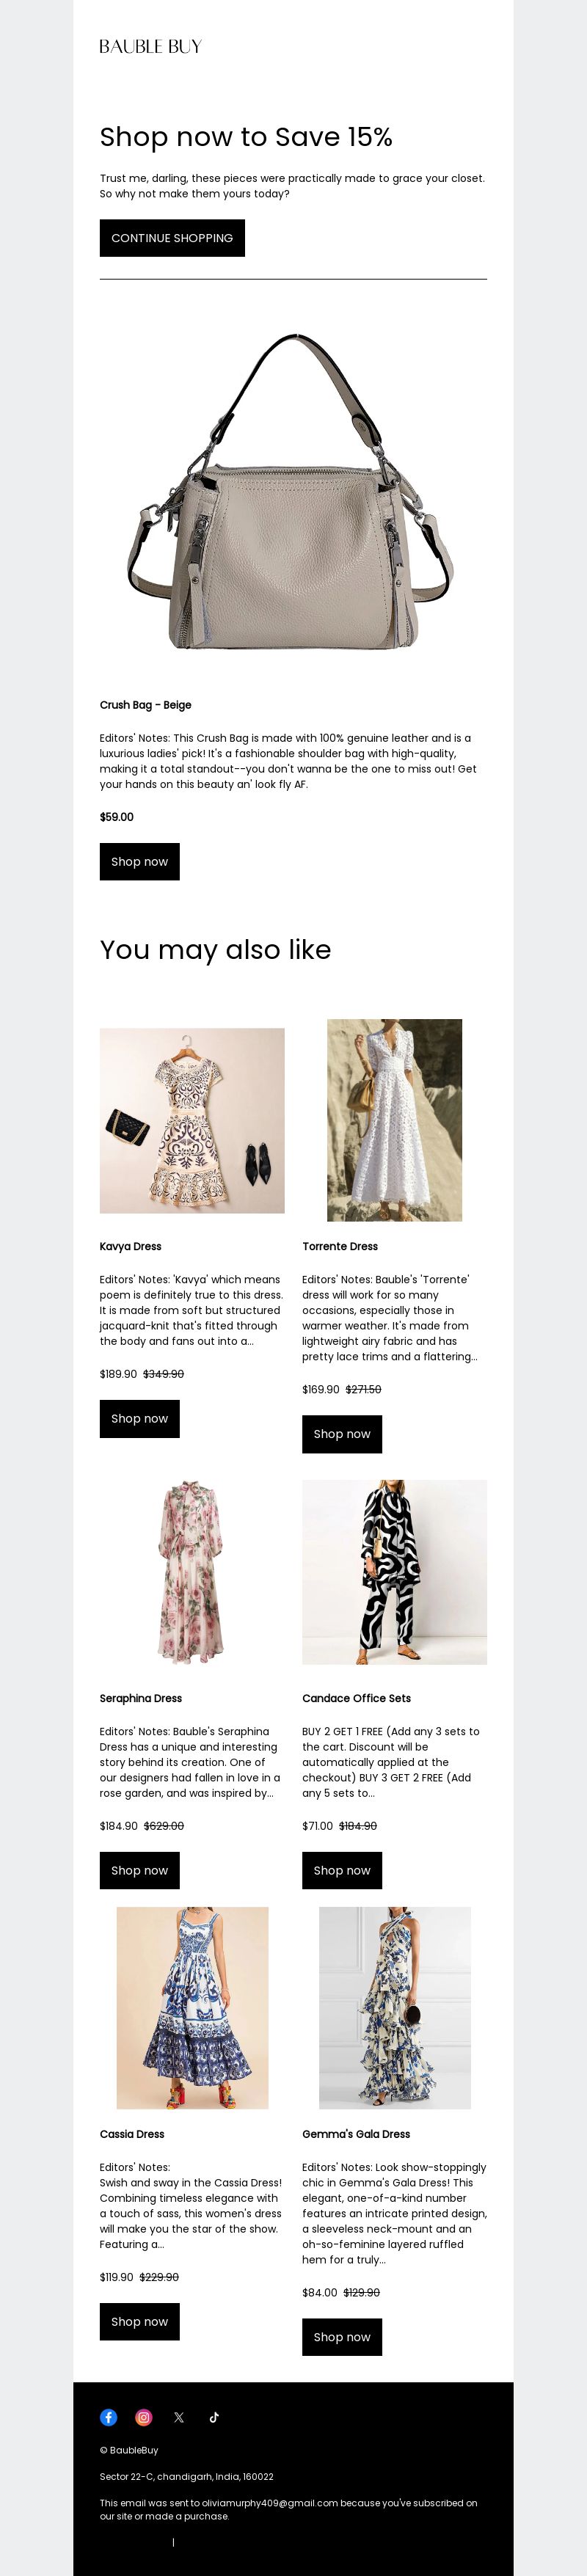Open the TikTok social icon

(x=214, y=2417)
